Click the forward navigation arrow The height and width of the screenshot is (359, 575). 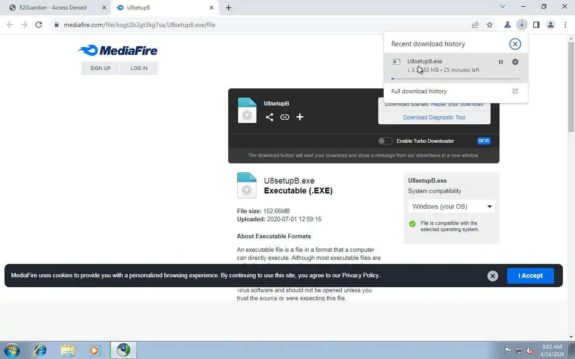coord(24,25)
